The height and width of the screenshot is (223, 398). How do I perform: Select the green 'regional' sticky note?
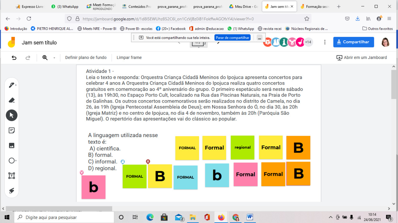click(x=243, y=147)
